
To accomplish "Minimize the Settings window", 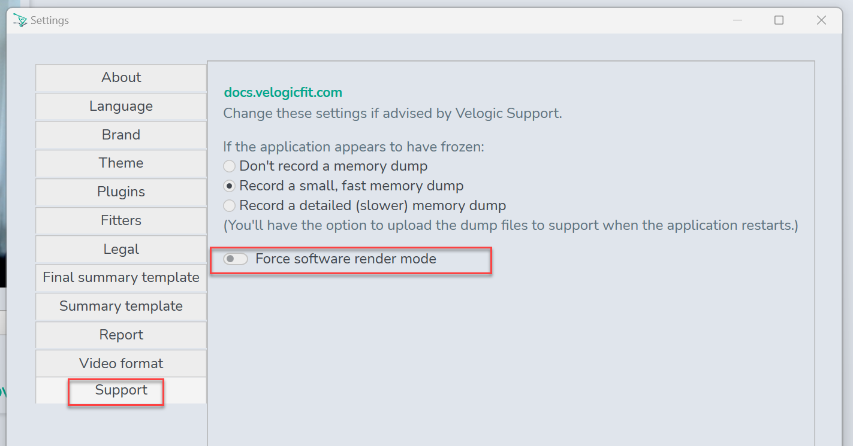I will click(738, 20).
